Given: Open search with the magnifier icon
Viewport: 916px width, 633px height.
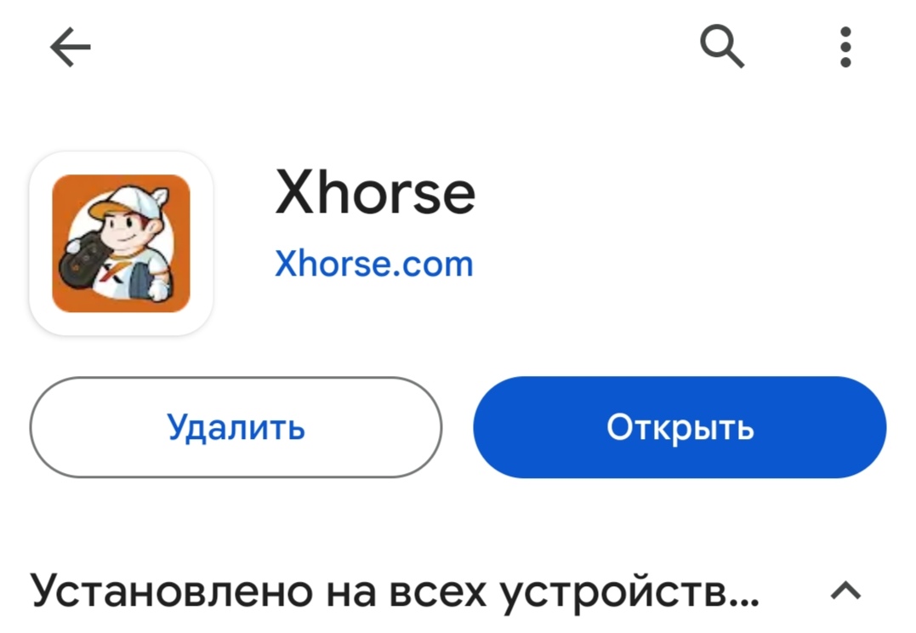Looking at the screenshot, I should [722, 47].
